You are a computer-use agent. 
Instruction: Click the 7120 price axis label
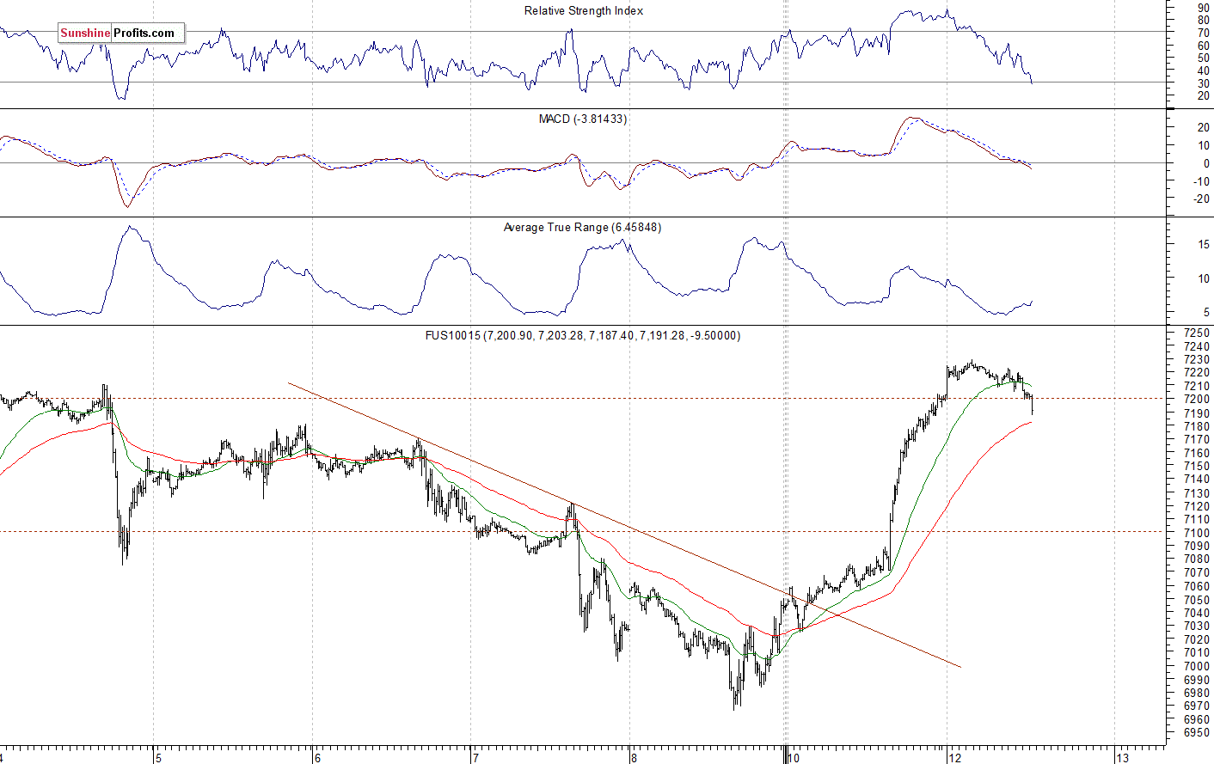click(x=1197, y=507)
